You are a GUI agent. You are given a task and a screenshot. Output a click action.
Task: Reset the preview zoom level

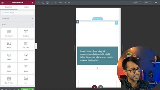[69, 3]
